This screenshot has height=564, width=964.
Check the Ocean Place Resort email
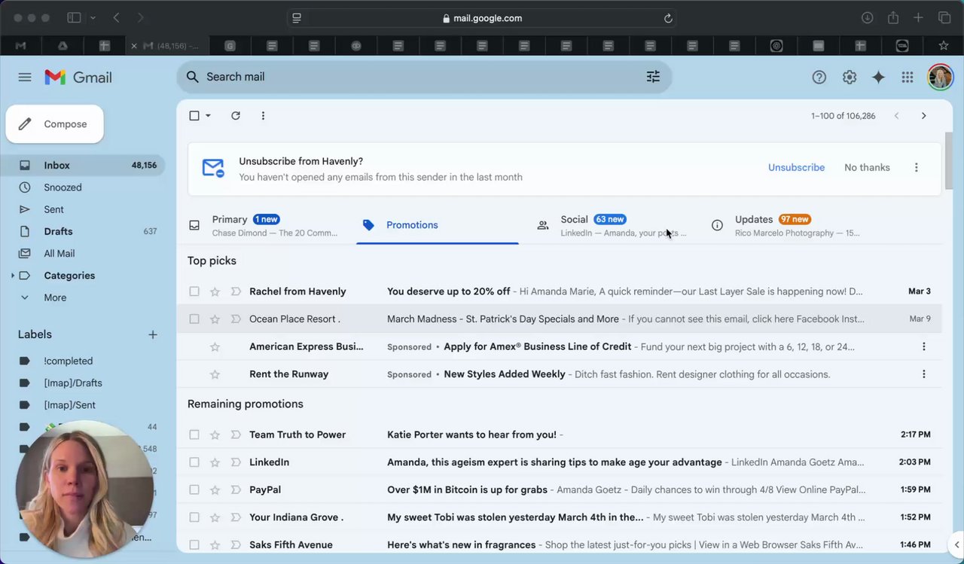(194, 319)
